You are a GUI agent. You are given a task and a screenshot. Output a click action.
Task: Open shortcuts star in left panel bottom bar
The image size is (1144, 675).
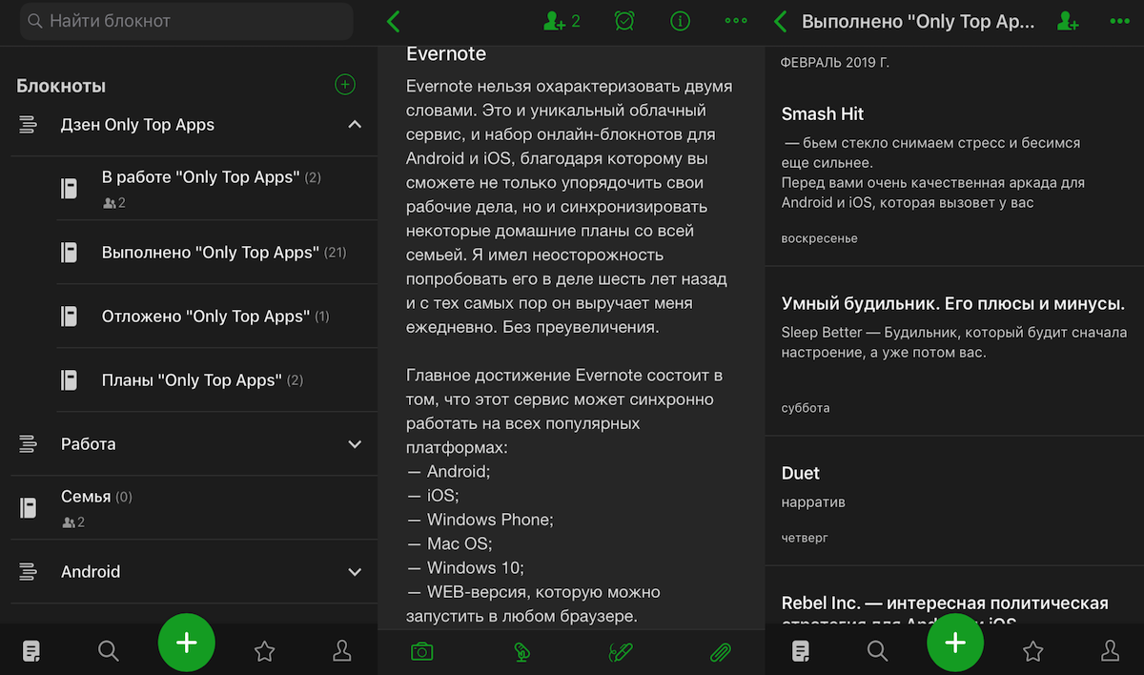(x=264, y=652)
